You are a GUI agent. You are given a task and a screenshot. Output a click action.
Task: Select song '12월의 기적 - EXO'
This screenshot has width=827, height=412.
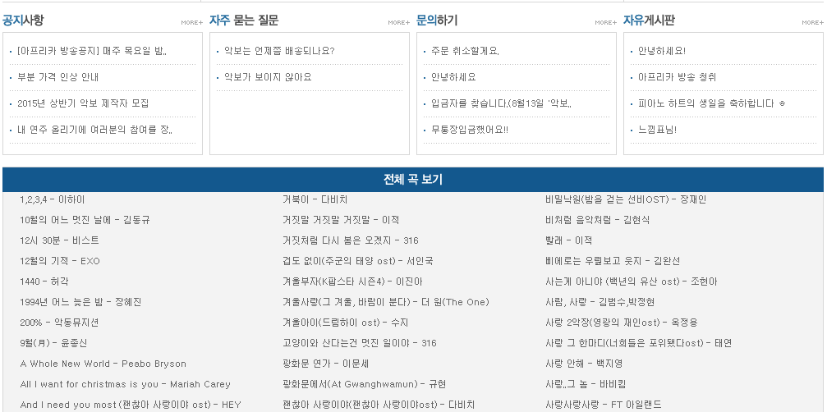60,261
